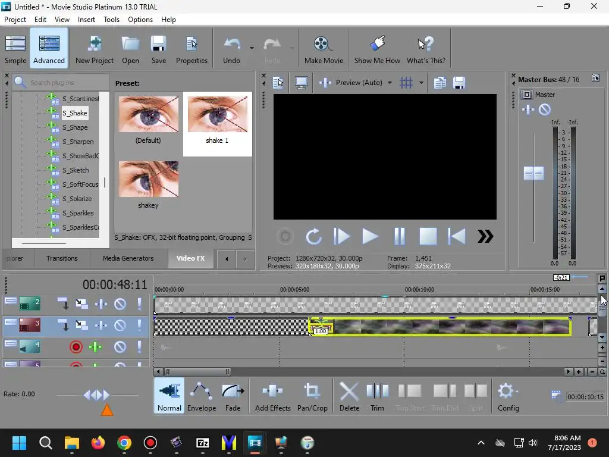This screenshot has width=609, height=457.
Task: Mute the Master Bus
Action: (x=545, y=110)
